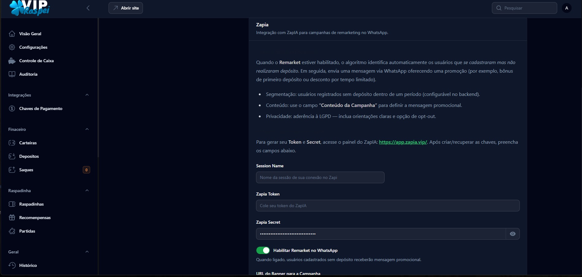The image size is (582, 277).
Task: Click the Pesquisar search box
Action: [x=524, y=8]
